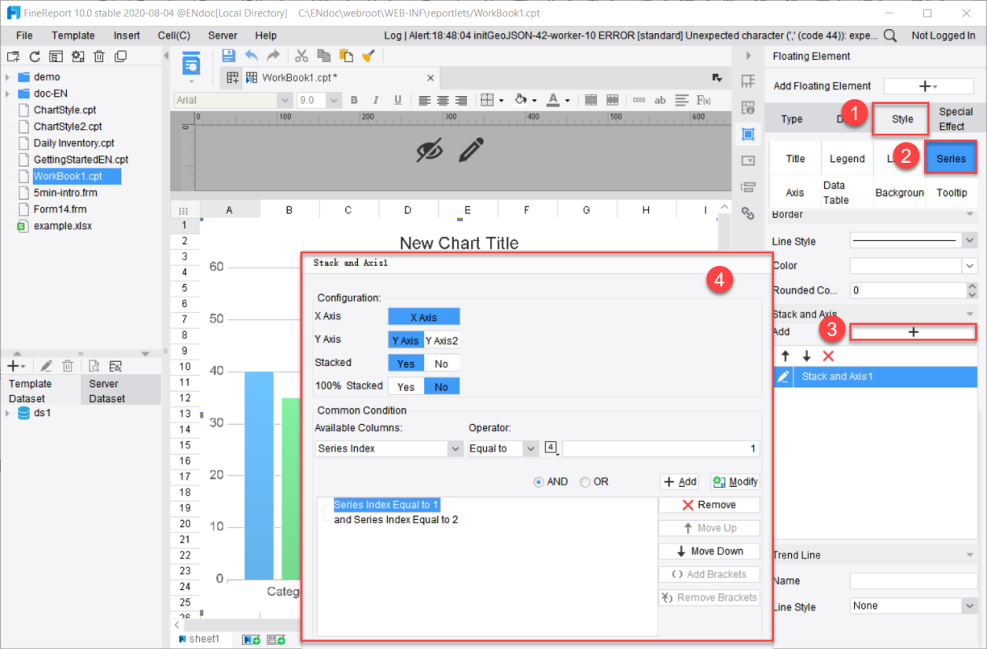Screen dimensions: 987x649
Task: Select the AND radio button
Action: 539,482
